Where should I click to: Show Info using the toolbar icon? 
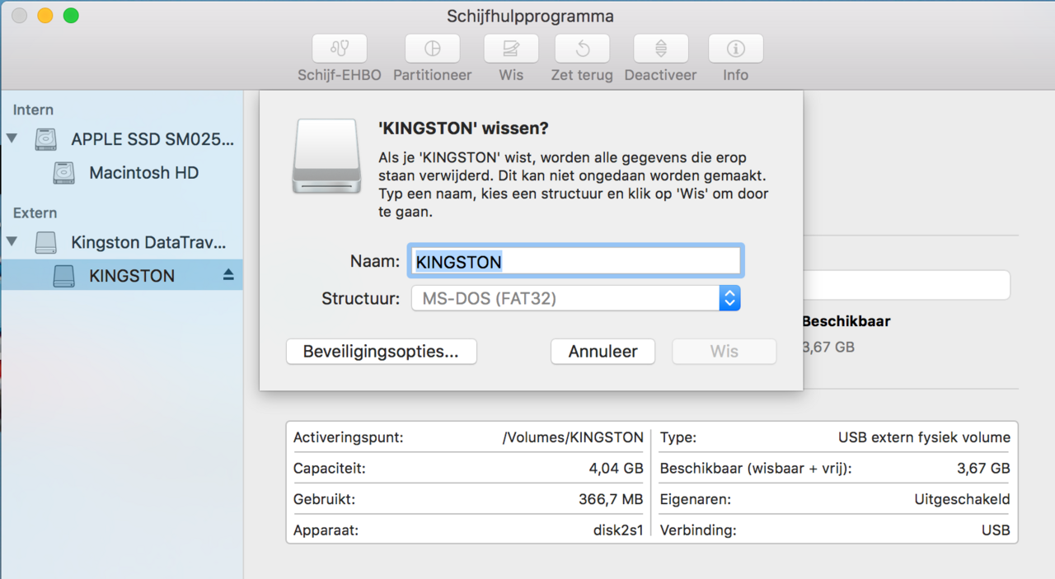tap(735, 48)
